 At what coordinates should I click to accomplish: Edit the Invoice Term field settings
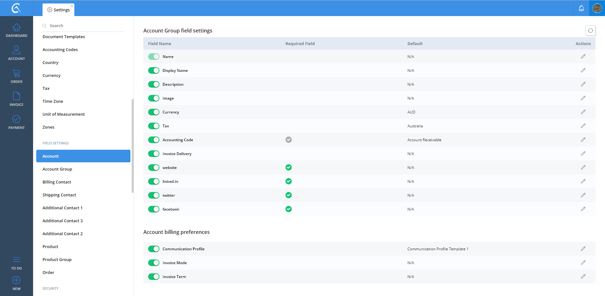(x=583, y=276)
